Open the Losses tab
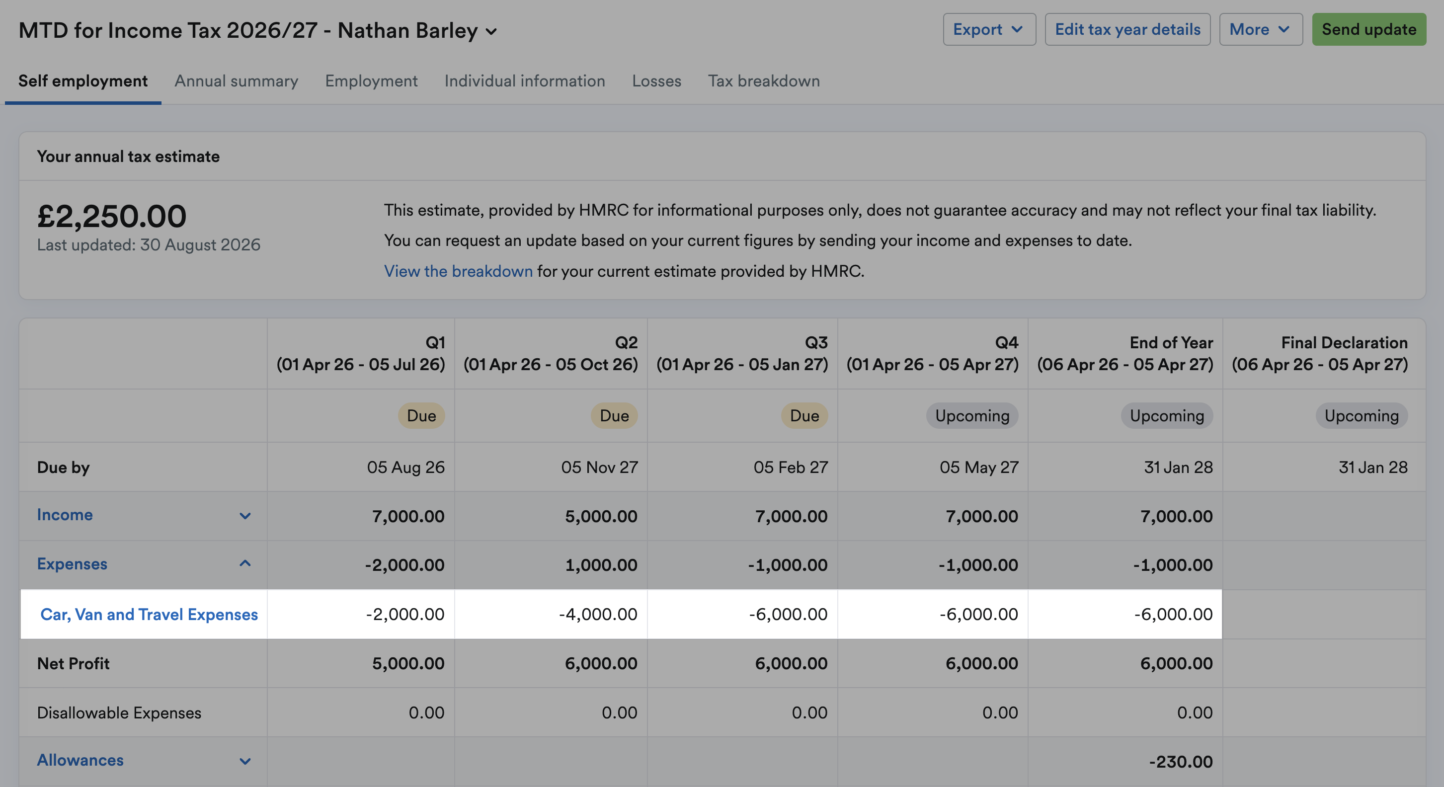The width and height of the screenshot is (1444, 787). click(x=656, y=81)
